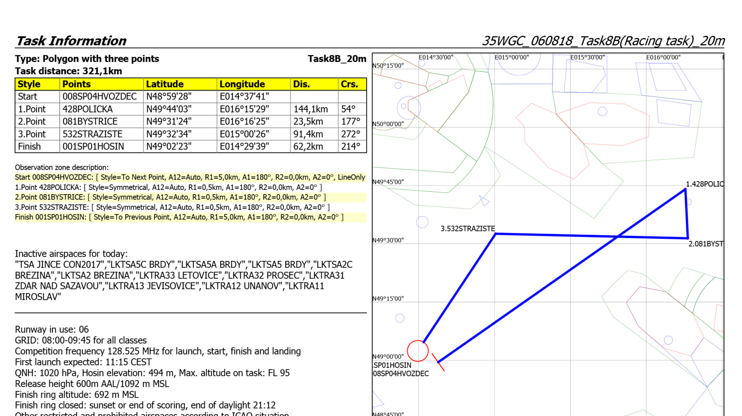Click the 3.532STRAZISTE turnpoint label on map

(x=468, y=229)
